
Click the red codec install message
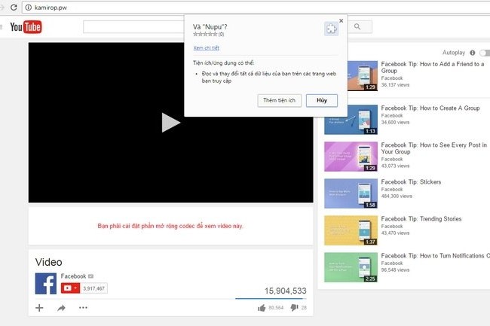tap(170, 226)
